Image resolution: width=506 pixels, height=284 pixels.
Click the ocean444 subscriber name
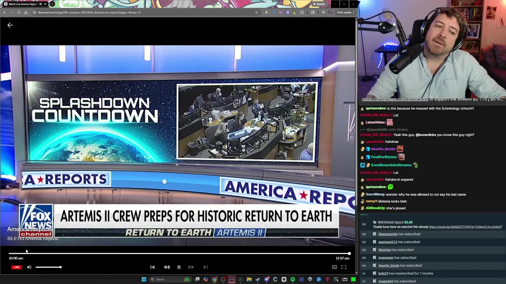coord(385,281)
